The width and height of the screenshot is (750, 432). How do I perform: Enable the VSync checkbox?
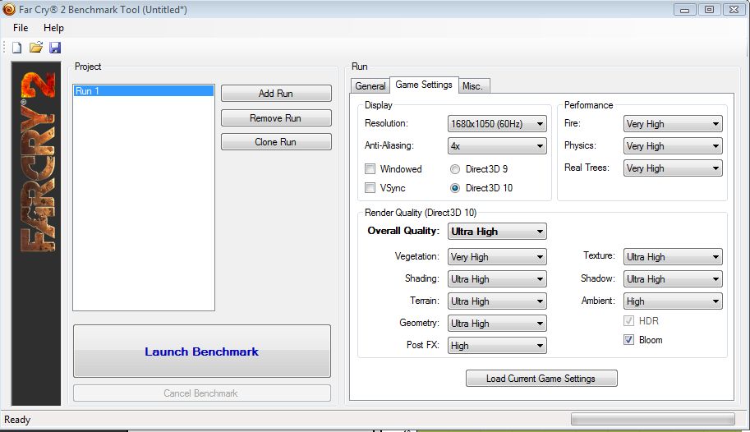point(370,187)
